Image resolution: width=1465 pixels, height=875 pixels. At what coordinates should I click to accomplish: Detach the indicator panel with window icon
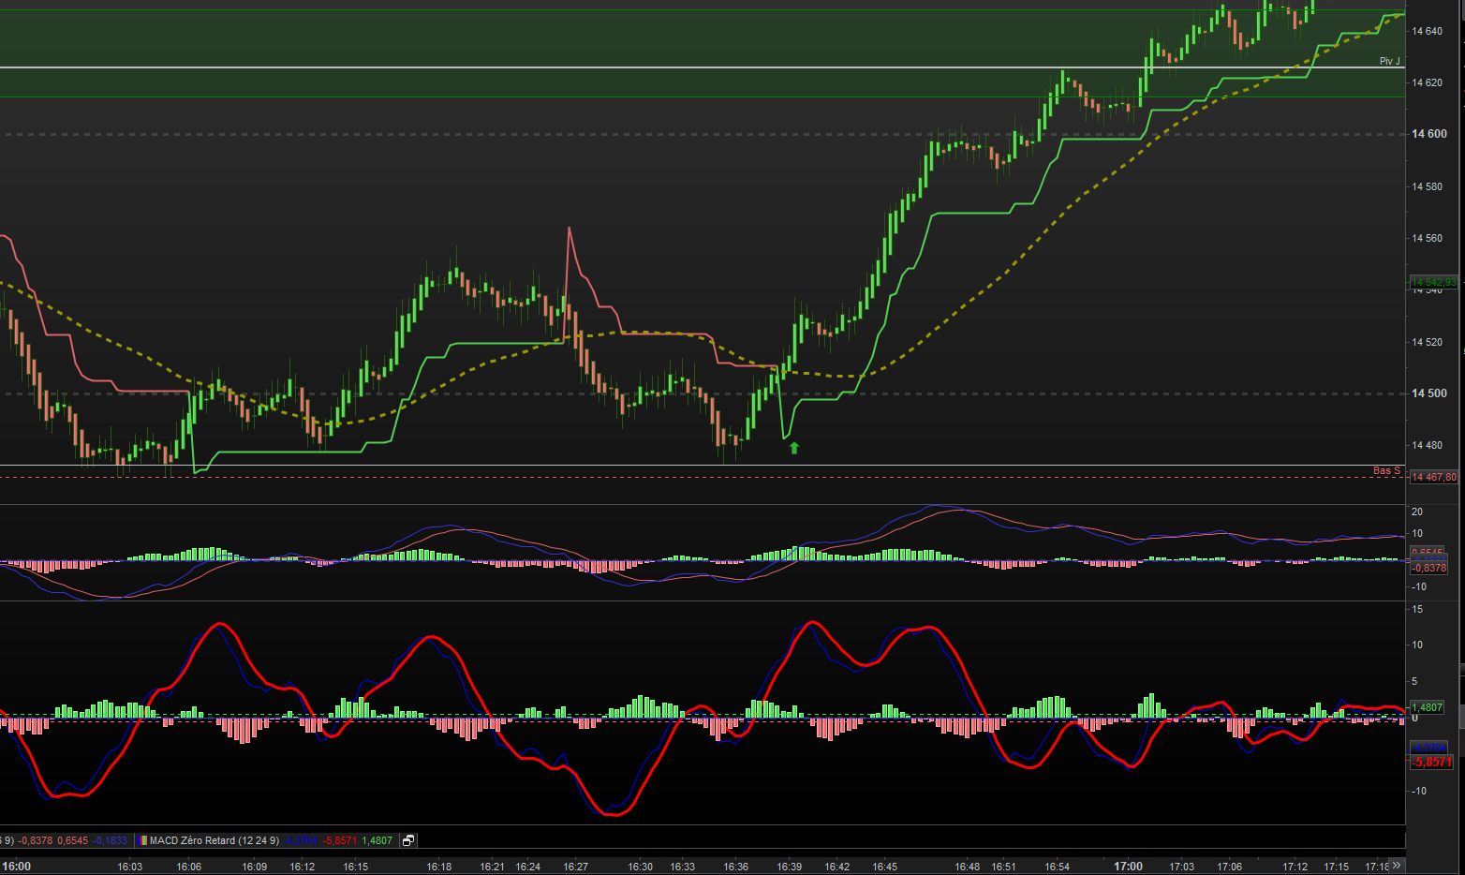tap(408, 840)
